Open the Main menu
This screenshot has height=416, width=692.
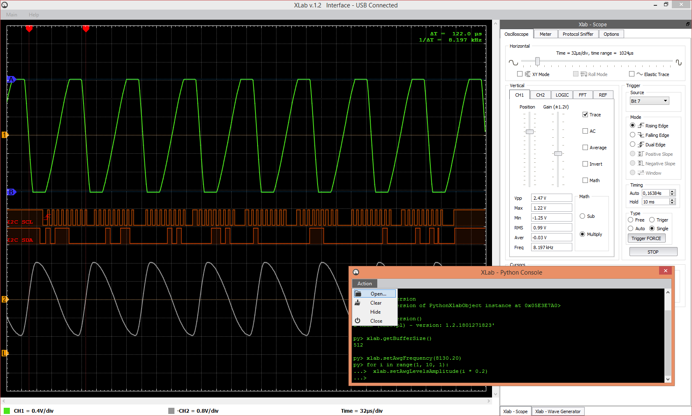click(12, 15)
